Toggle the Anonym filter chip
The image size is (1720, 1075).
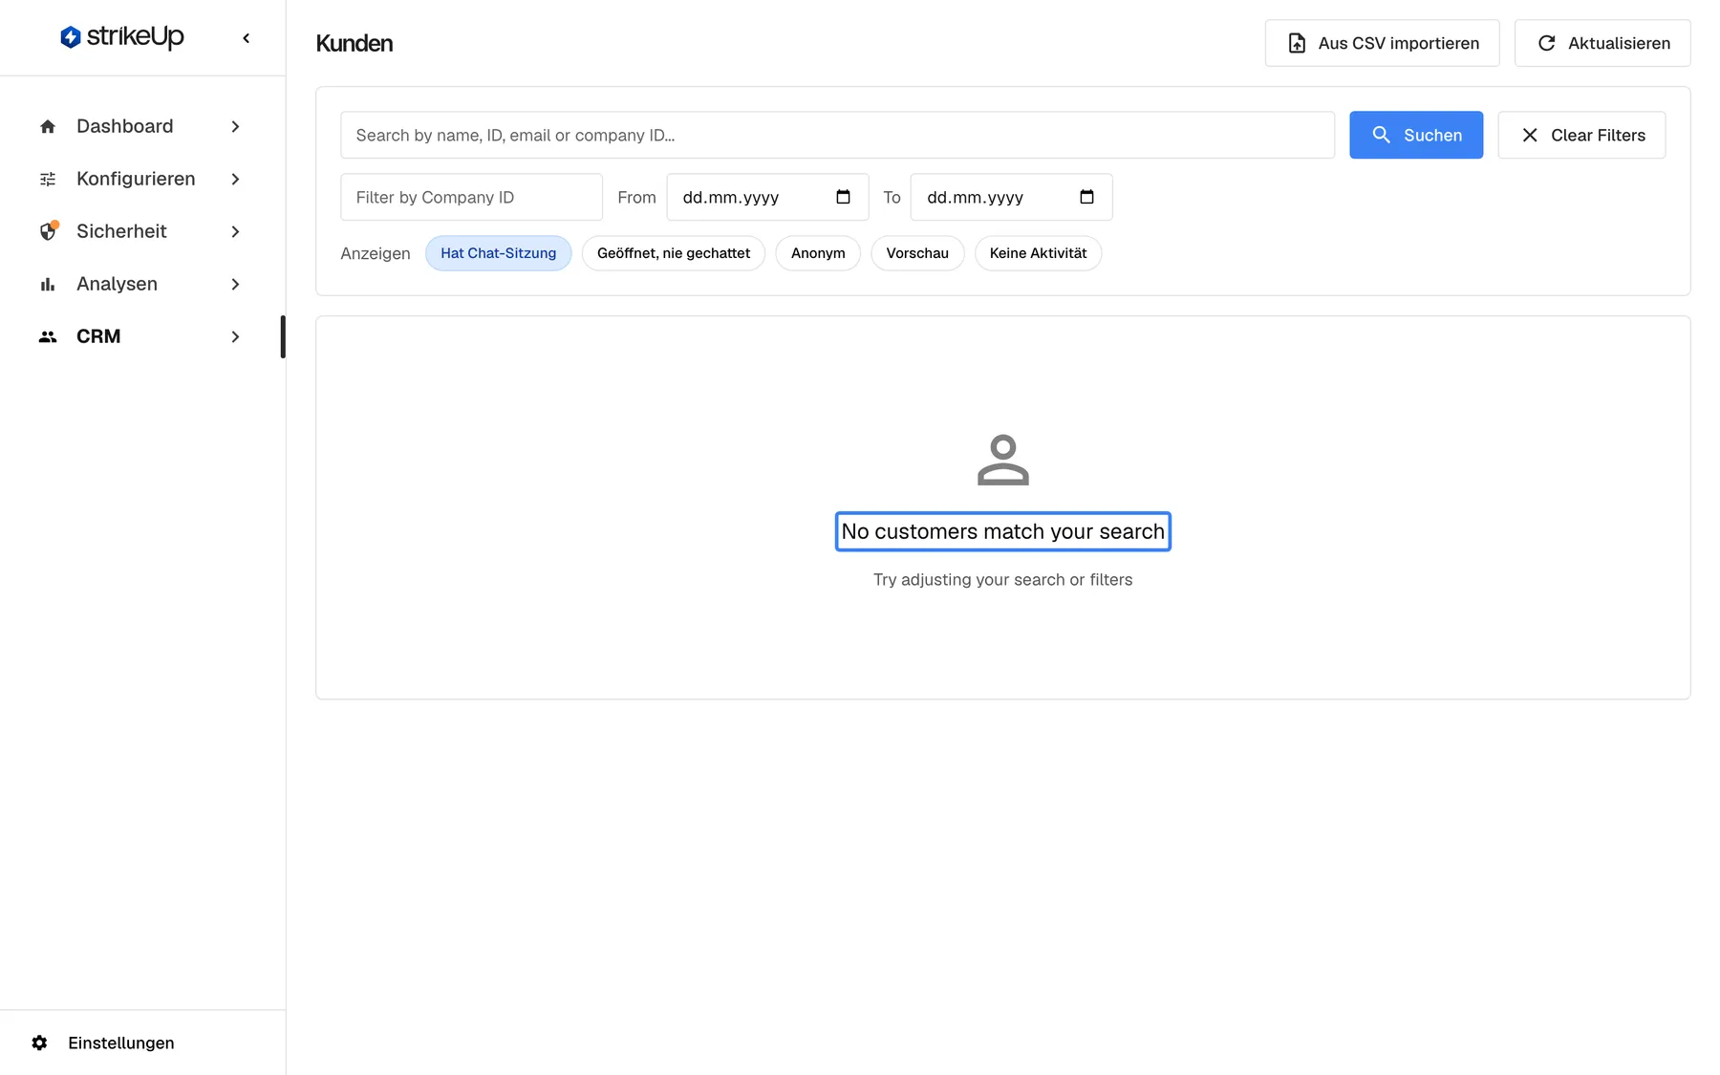[818, 253]
